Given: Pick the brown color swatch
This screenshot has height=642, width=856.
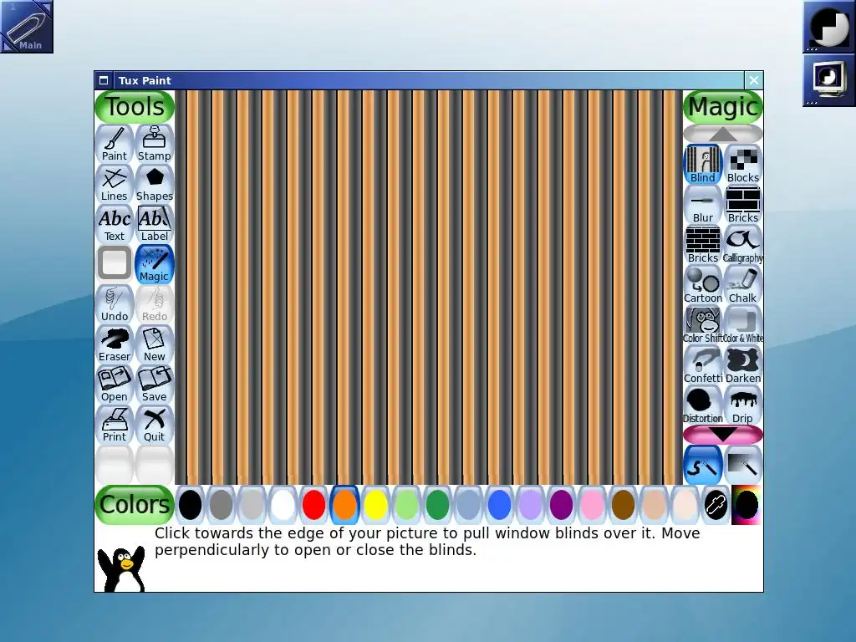Looking at the screenshot, I should [x=623, y=504].
